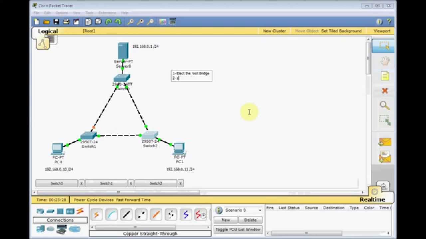Image resolution: width=426 pixels, height=239 pixels.
Task: Click the Zoom In magnifier icon
Action: coord(130,22)
